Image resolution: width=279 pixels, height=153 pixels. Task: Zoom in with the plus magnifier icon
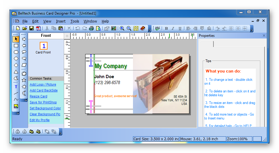[x=122, y=28]
